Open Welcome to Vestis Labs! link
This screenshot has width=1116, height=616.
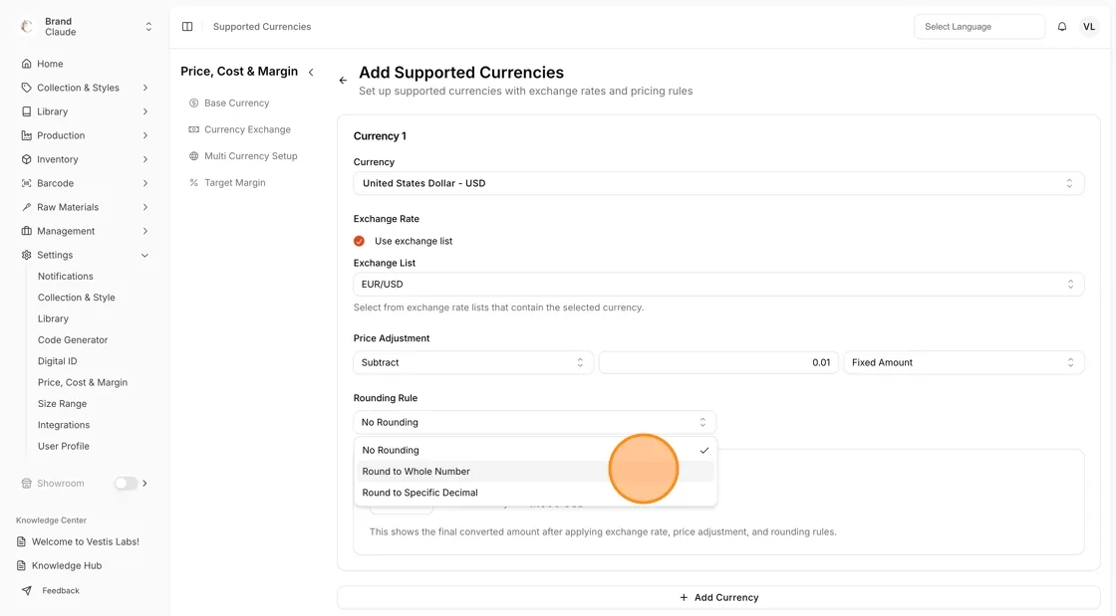(x=86, y=541)
